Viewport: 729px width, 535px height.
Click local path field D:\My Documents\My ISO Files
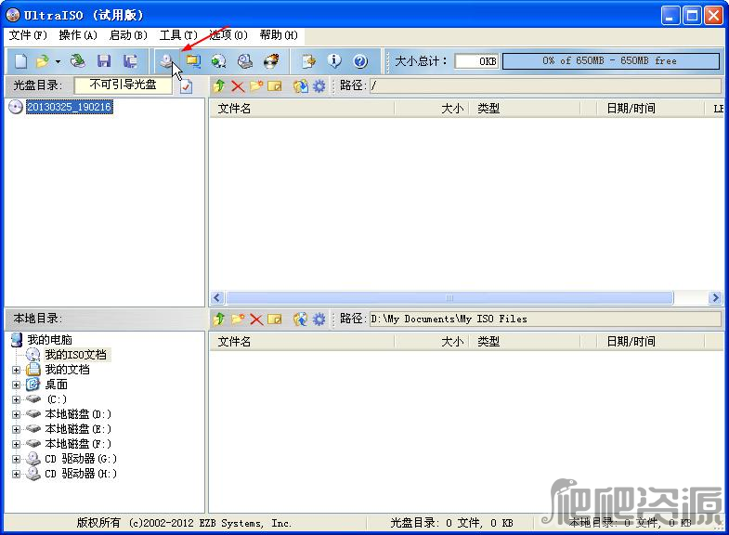coord(545,319)
